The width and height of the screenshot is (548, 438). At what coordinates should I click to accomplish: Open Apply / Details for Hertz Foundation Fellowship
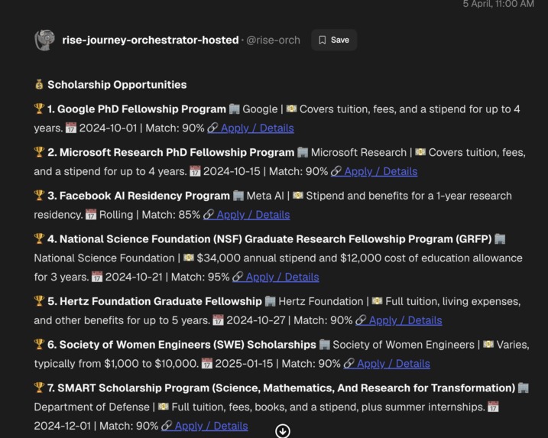pos(399,320)
